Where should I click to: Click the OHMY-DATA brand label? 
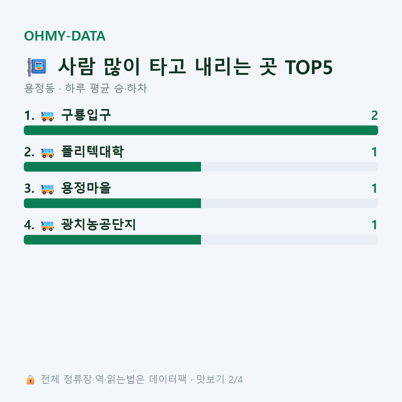(x=65, y=36)
